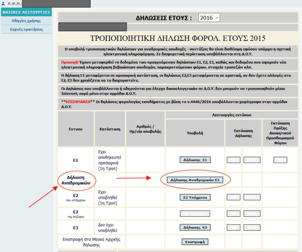The height and width of the screenshot is (252, 302).
Task: Open Συχνές ερωτήσεις in the sidebar
Action: click(x=26, y=29)
